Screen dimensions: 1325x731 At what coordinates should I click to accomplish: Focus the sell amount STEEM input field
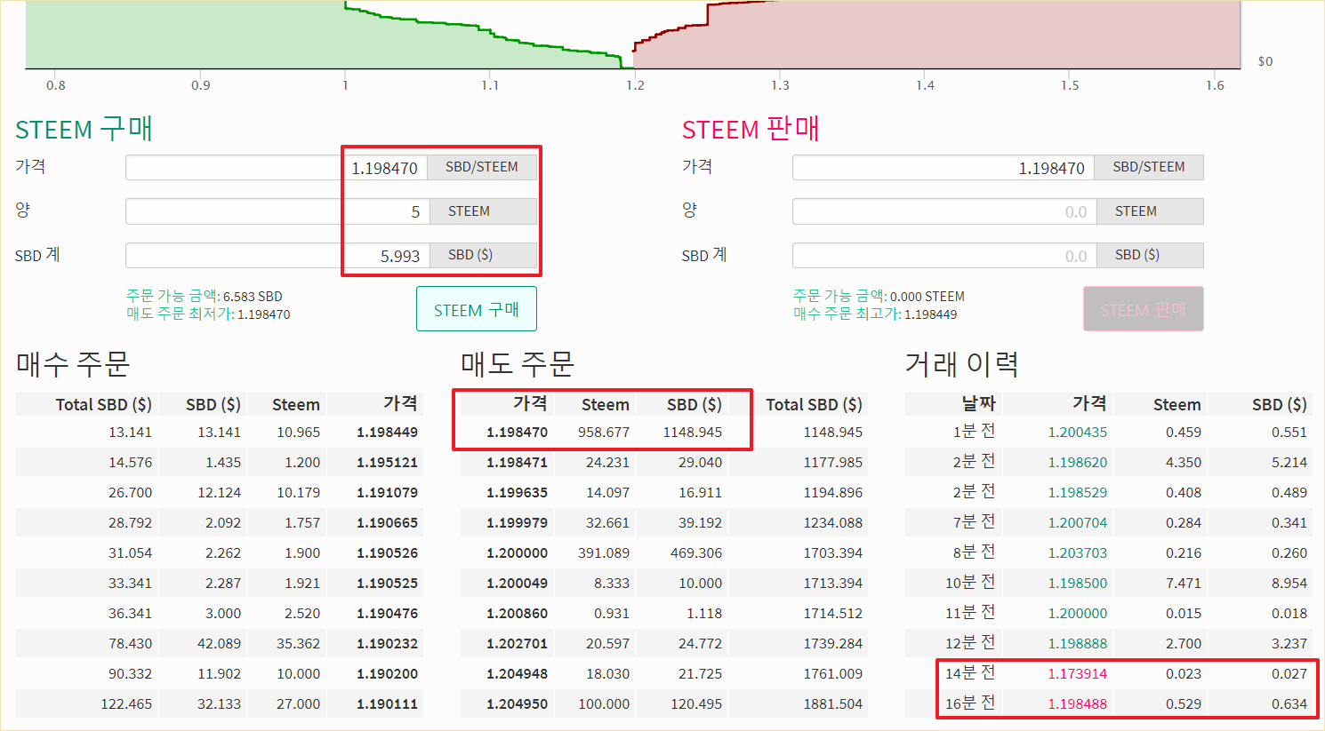pyautogui.click(x=944, y=211)
